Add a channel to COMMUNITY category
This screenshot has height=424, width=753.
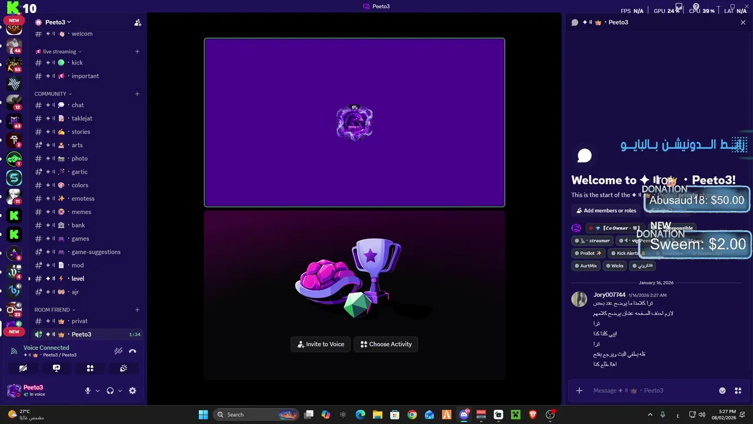pyautogui.click(x=137, y=94)
